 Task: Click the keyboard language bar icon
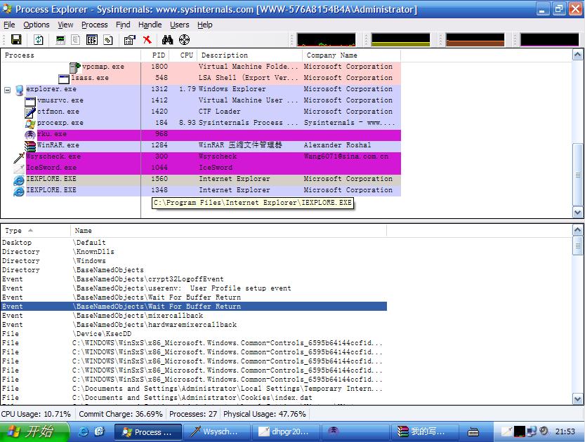473,432
